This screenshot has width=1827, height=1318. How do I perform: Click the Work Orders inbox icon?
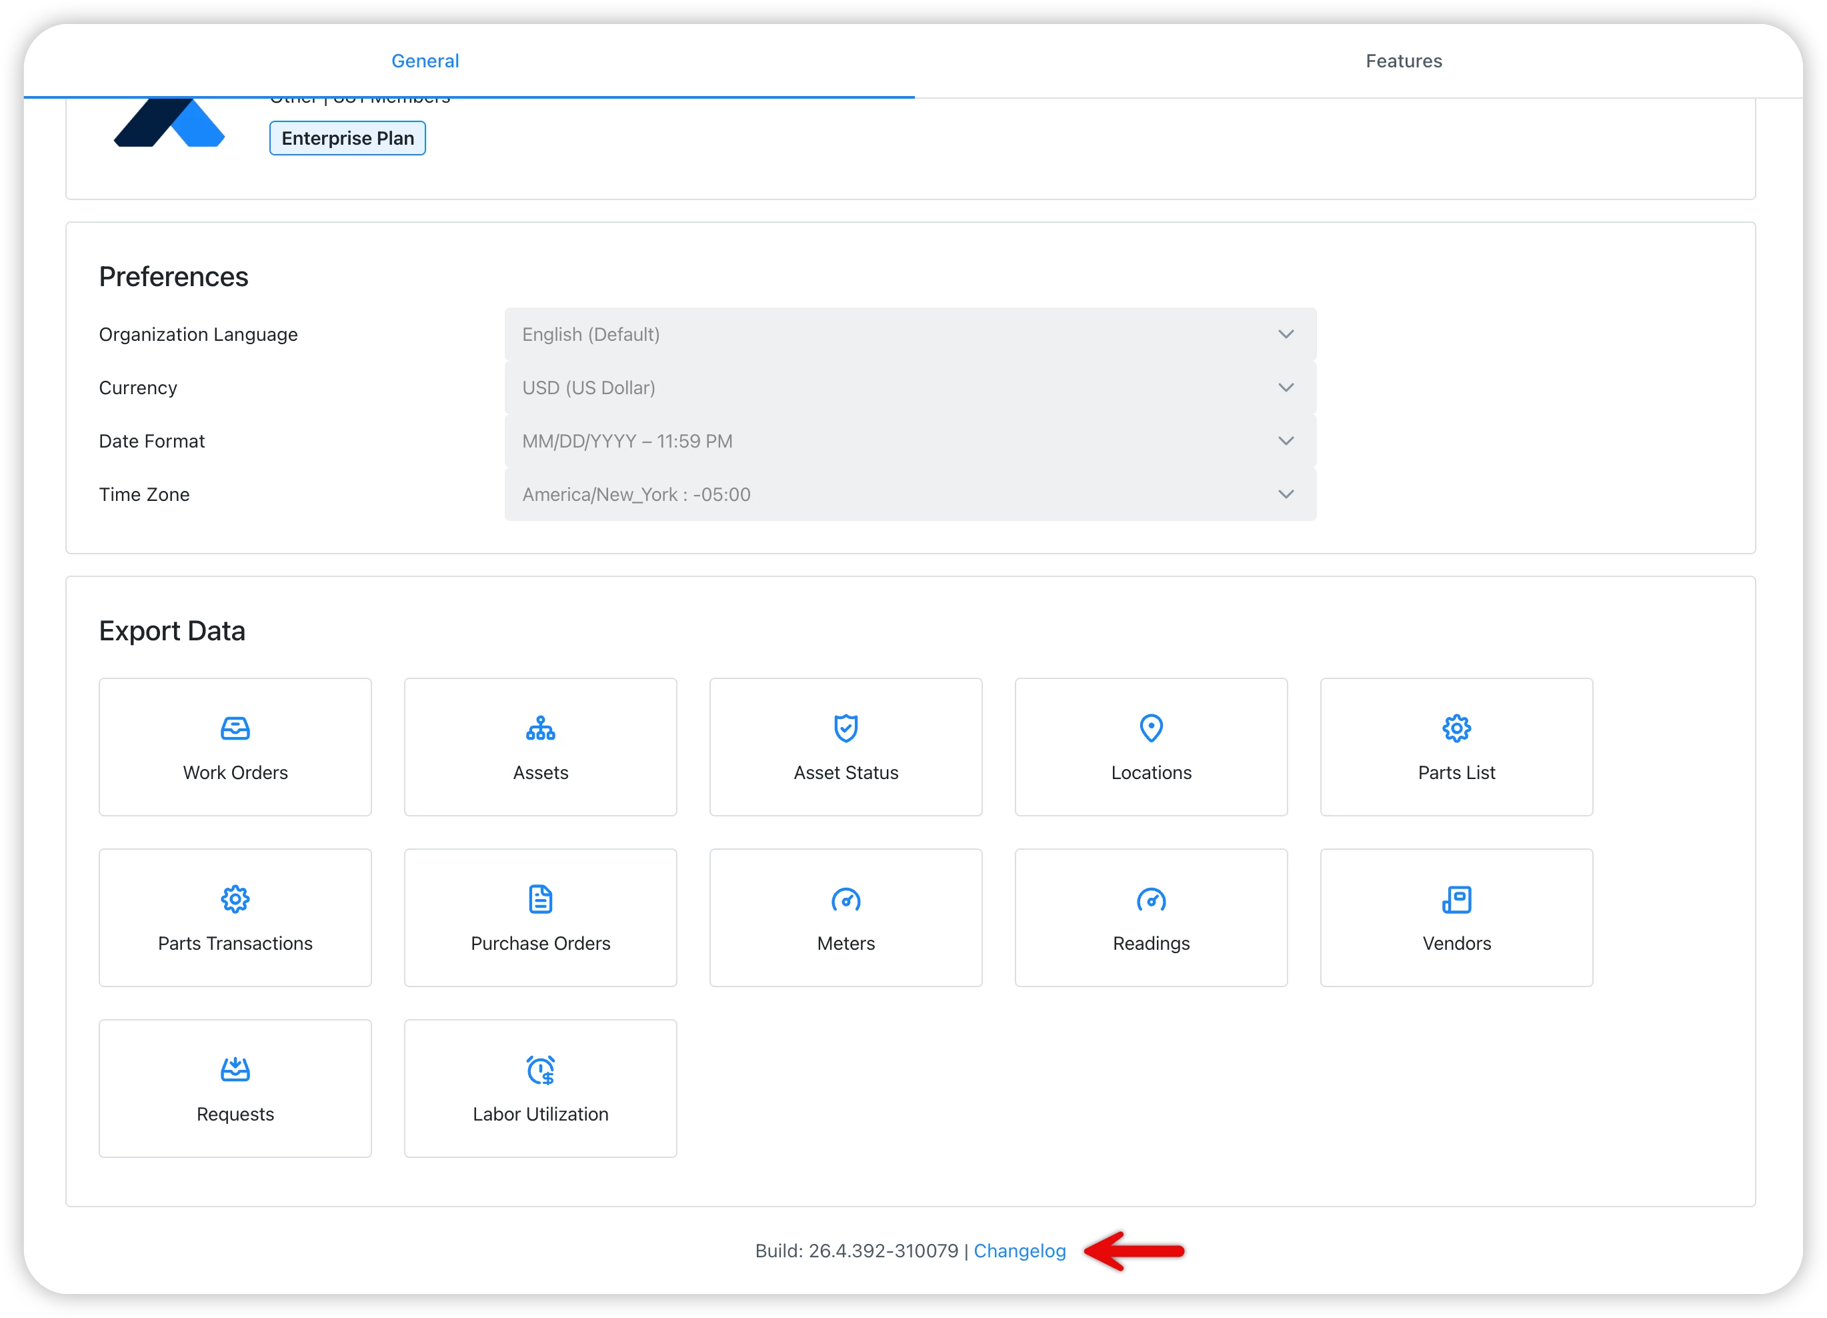click(235, 728)
